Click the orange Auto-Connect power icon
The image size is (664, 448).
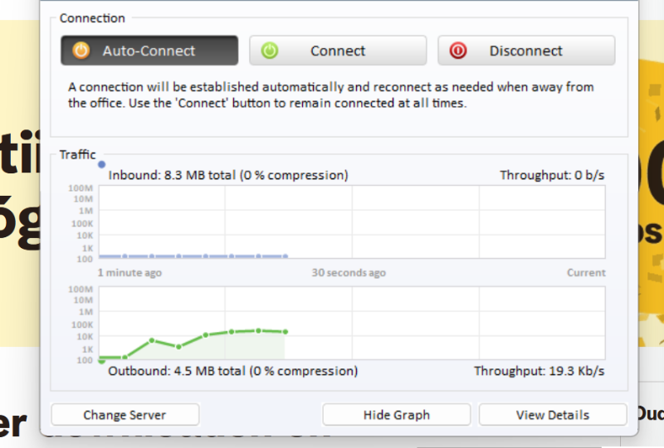click(81, 51)
